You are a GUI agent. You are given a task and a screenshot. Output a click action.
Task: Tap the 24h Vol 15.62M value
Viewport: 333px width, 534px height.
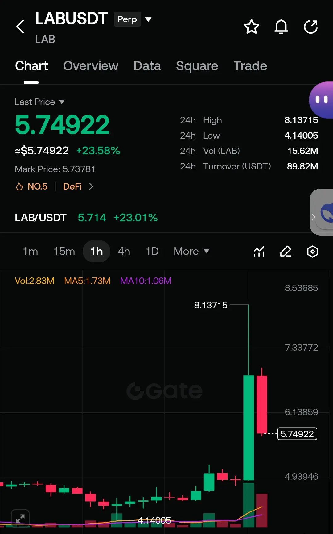tap(302, 151)
